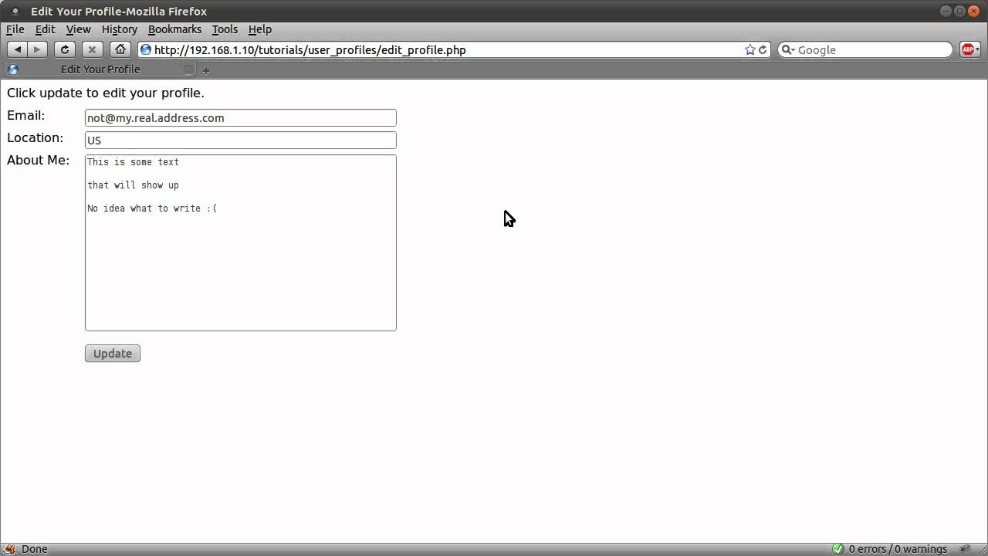Click the line 'This is some text' in textarea

[x=133, y=162]
